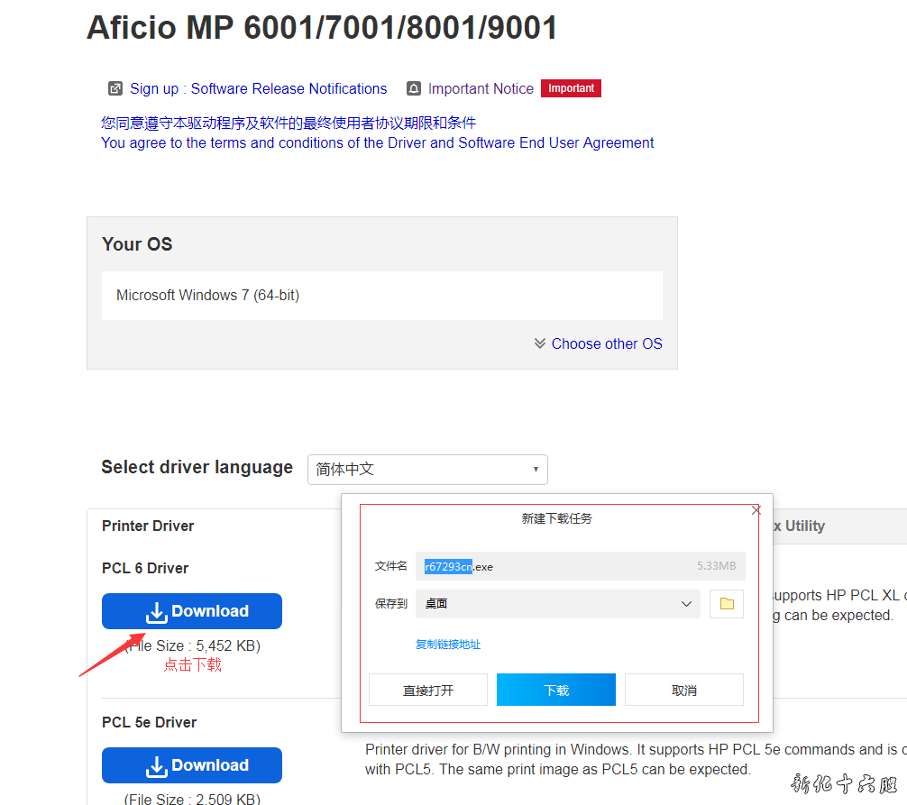Click the double chevron beside Choose other OS

pos(540,343)
